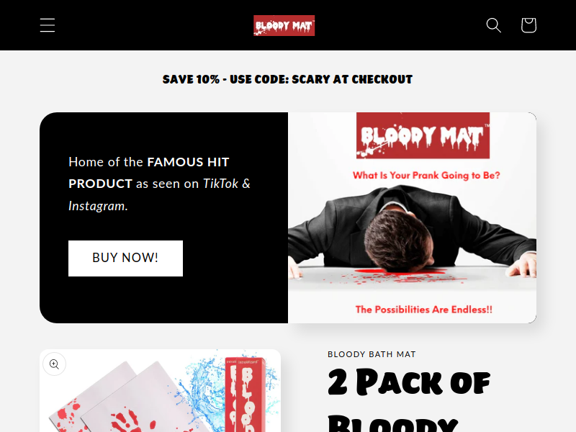Image resolution: width=576 pixels, height=432 pixels.
Task: Open the shopping cart bag icon
Action: 528,25
